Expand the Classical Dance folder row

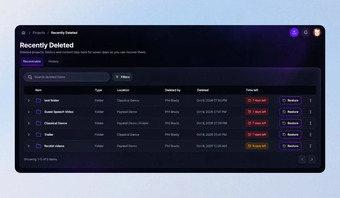[x=29, y=123]
